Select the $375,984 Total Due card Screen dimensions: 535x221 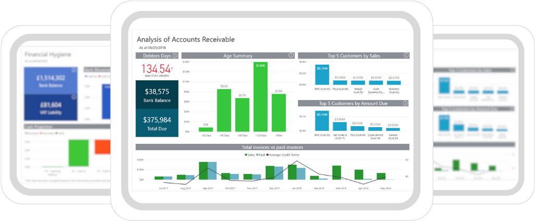pyautogui.click(x=157, y=123)
